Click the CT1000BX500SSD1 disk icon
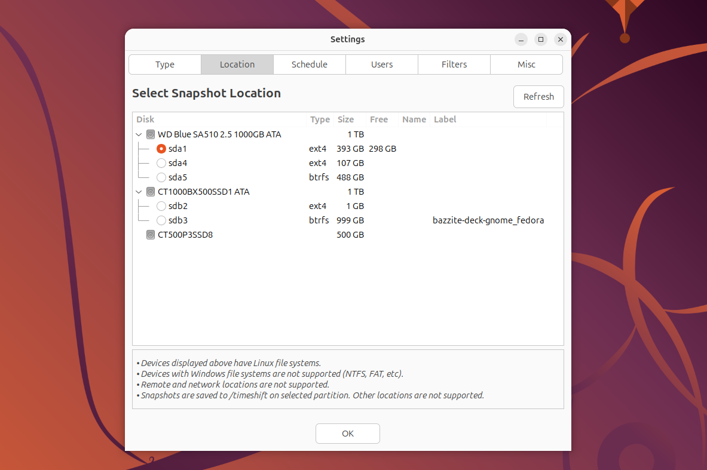Image resolution: width=707 pixels, height=470 pixels. click(x=151, y=192)
